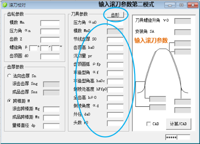The image size is (200, 144).
Task: Click the 量棒直径 dp input field
Action: tap(52, 126)
